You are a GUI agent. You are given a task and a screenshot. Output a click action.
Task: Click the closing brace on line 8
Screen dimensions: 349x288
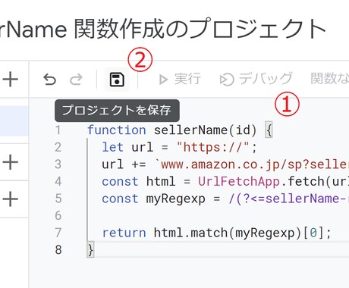tap(90, 250)
